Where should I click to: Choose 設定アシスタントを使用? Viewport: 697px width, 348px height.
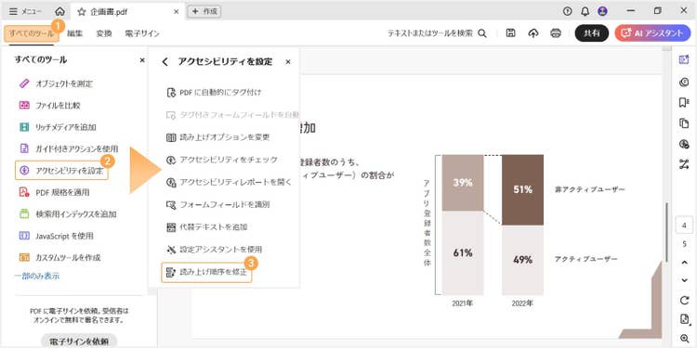pyautogui.click(x=214, y=250)
